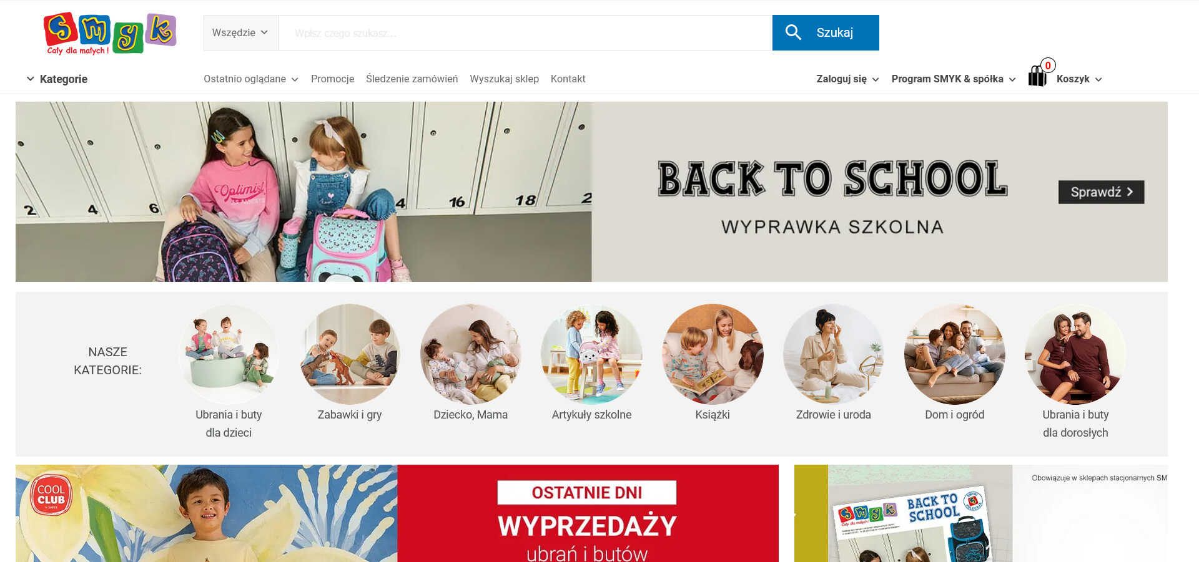Open Ubrania i buty dla dzieci category image

(x=229, y=354)
